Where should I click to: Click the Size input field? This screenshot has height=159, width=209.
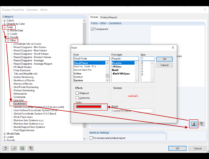(x=148, y=59)
